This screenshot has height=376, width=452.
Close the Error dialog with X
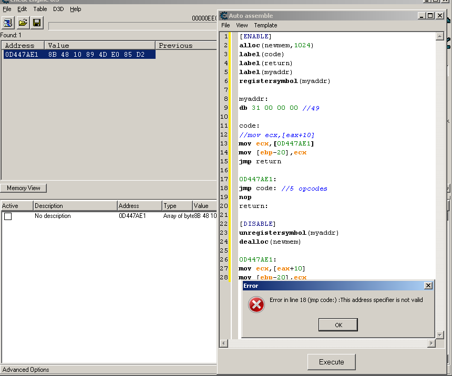pyautogui.click(x=428, y=286)
